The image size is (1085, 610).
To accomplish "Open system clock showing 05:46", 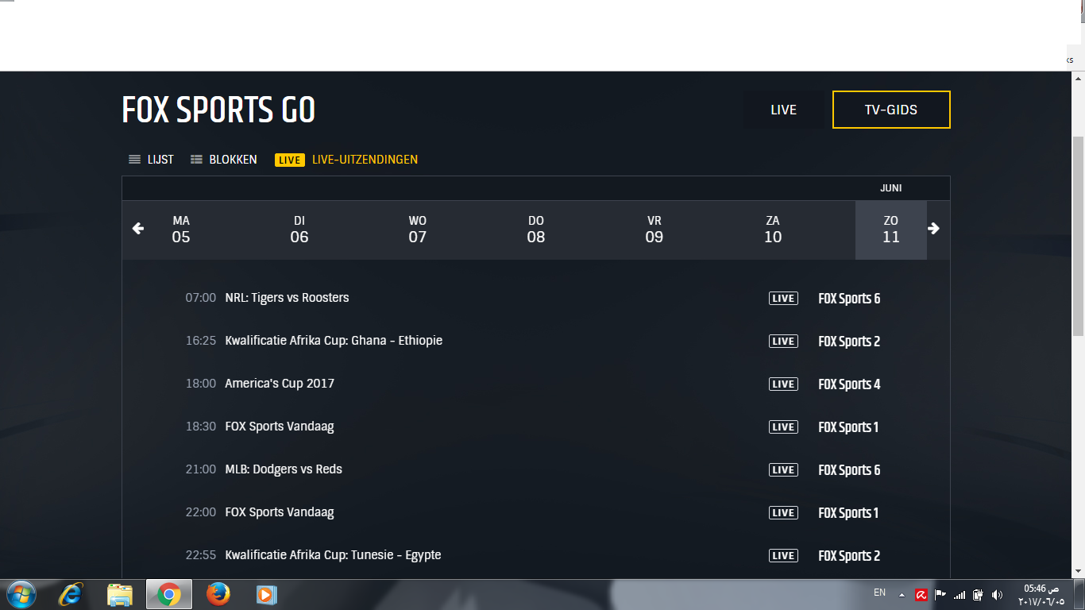I will click(1041, 595).
